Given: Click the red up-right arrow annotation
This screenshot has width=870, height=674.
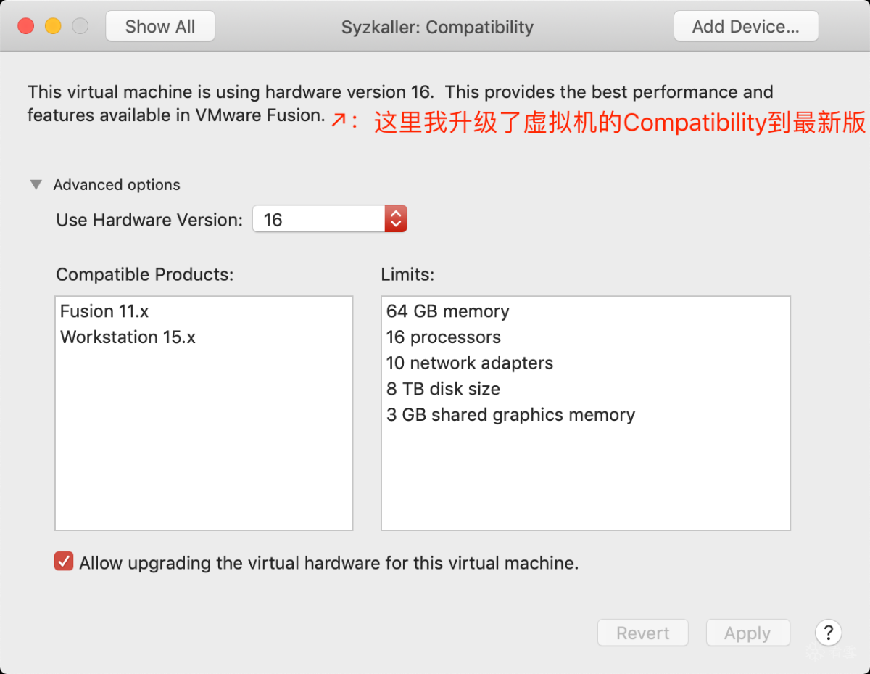Looking at the screenshot, I should [339, 120].
